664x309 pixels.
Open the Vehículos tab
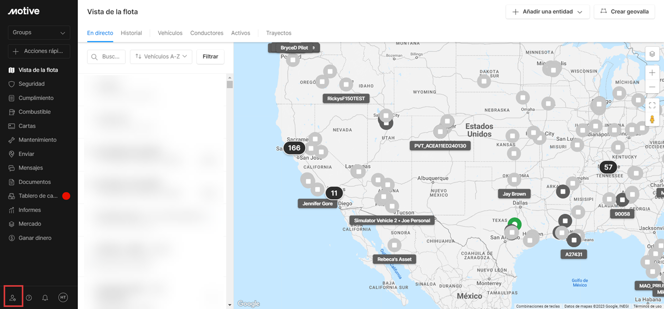[170, 33]
